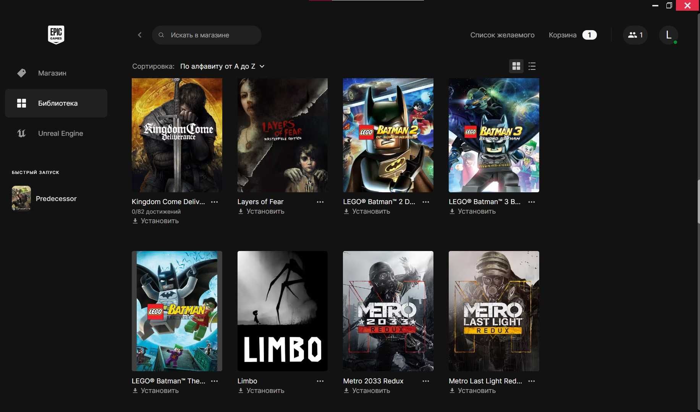Image resolution: width=700 pixels, height=412 pixels.
Task: Open options menu for Limbo
Action: pyautogui.click(x=320, y=381)
